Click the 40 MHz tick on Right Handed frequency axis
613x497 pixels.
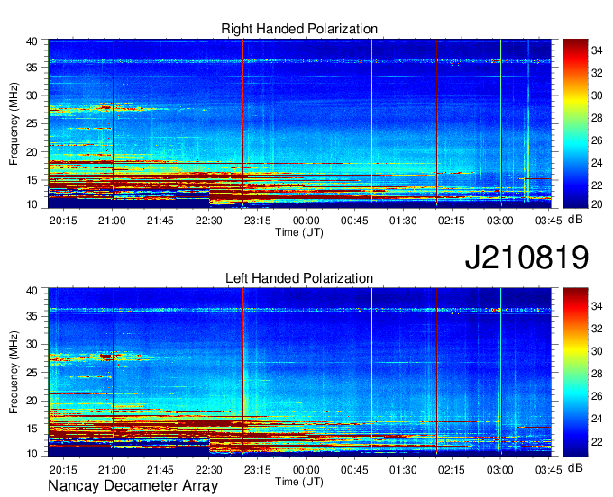click(x=32, y=41)
